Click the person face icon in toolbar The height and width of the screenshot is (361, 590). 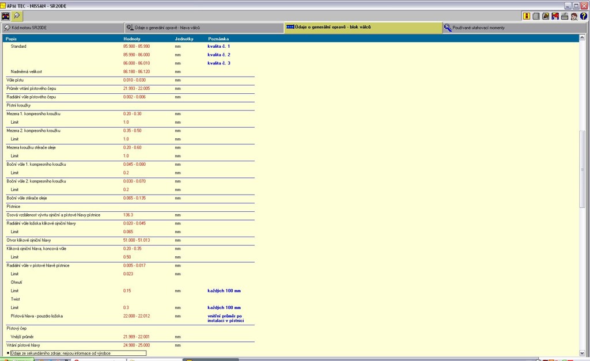point(574,16)
